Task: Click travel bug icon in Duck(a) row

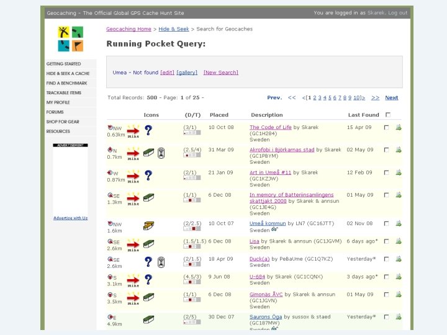Action: click(x=161, y=262)
